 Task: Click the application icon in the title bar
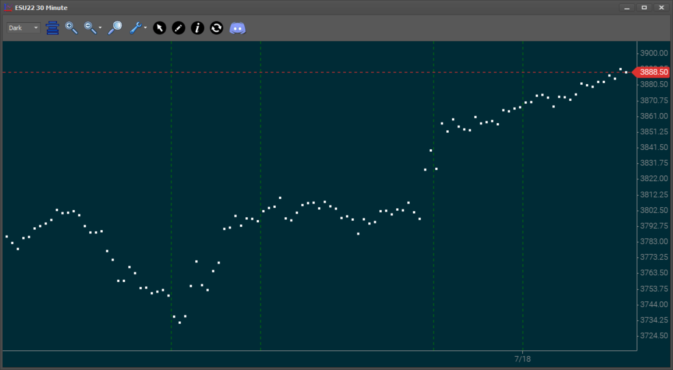(x=7, y=7)
